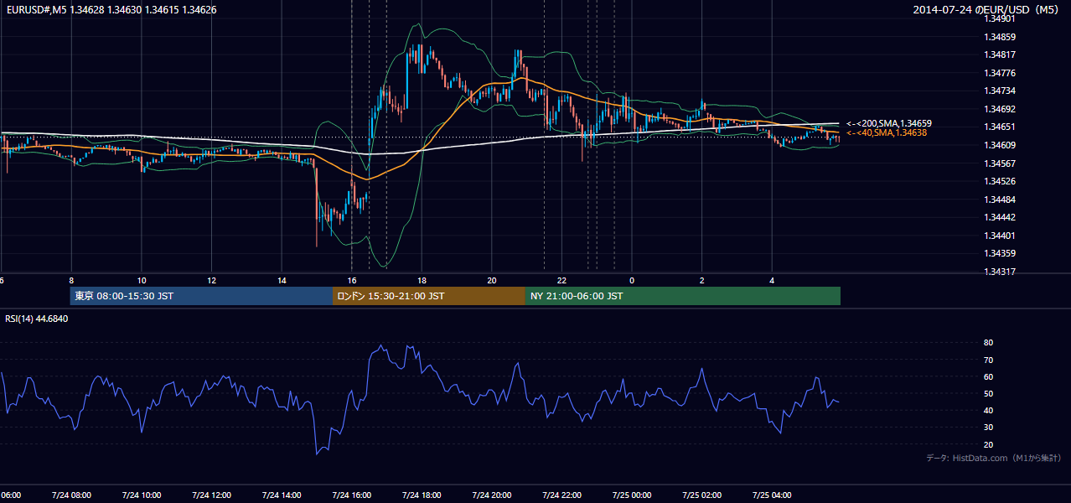Click price level 1.34526 on the price axis
This screenshot has height=503, width=1071.
tap(1001, 181)
